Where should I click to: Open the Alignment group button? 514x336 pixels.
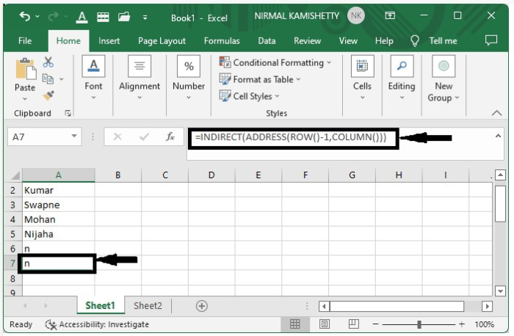[140, 78]
